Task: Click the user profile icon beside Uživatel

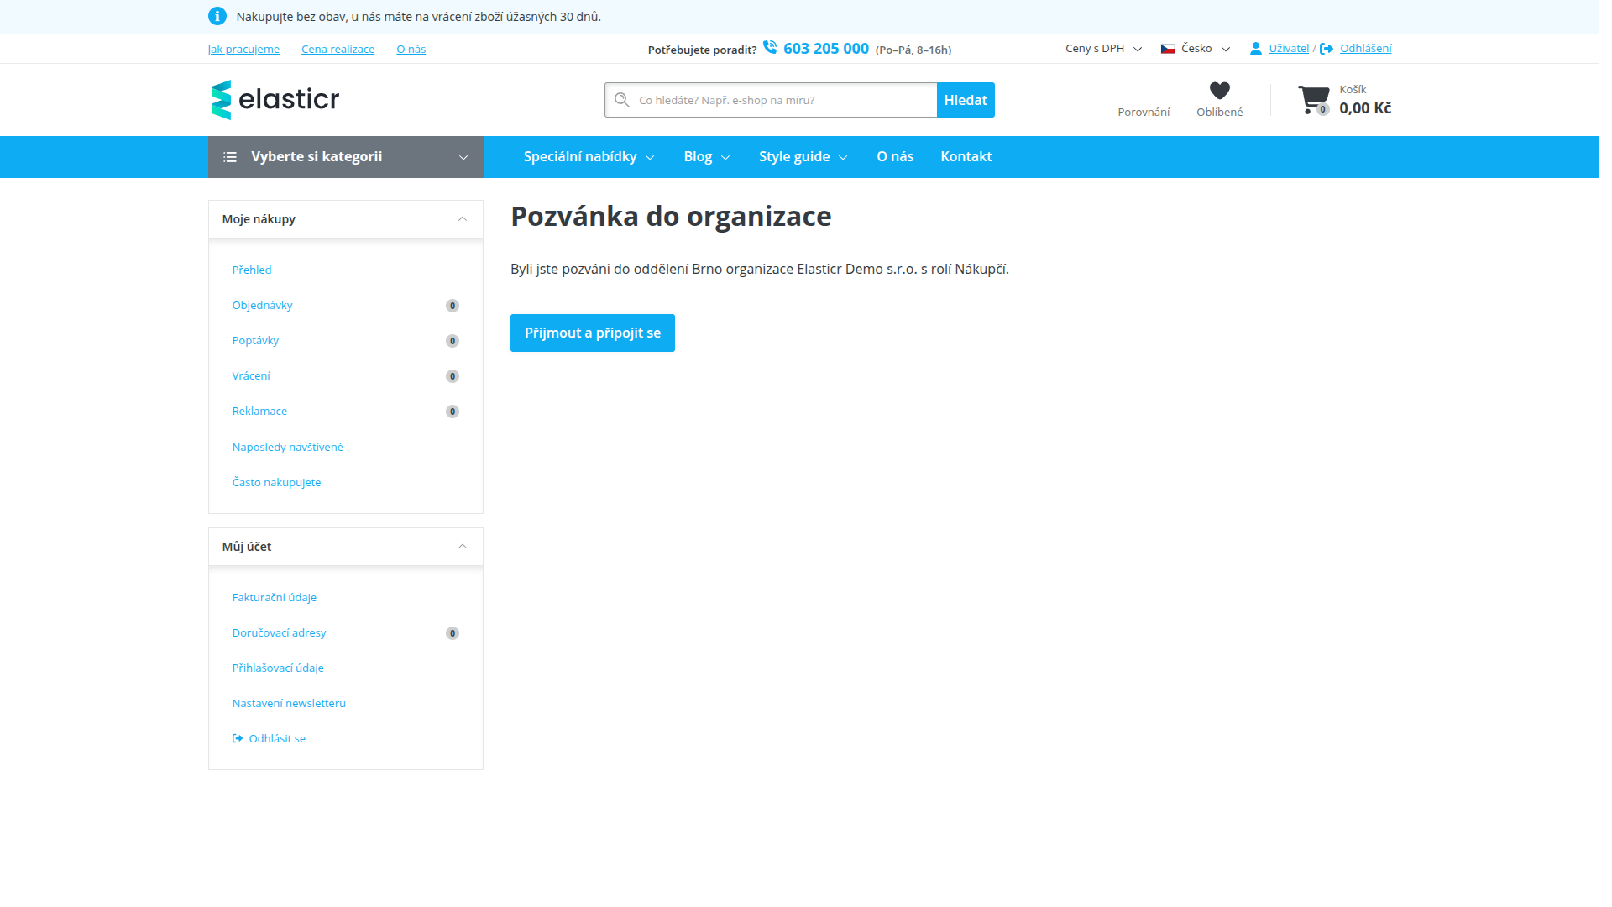Action: click(1256, 49)
